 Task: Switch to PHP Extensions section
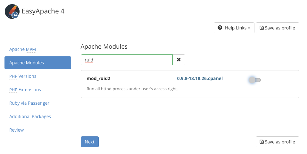point(25,90)
